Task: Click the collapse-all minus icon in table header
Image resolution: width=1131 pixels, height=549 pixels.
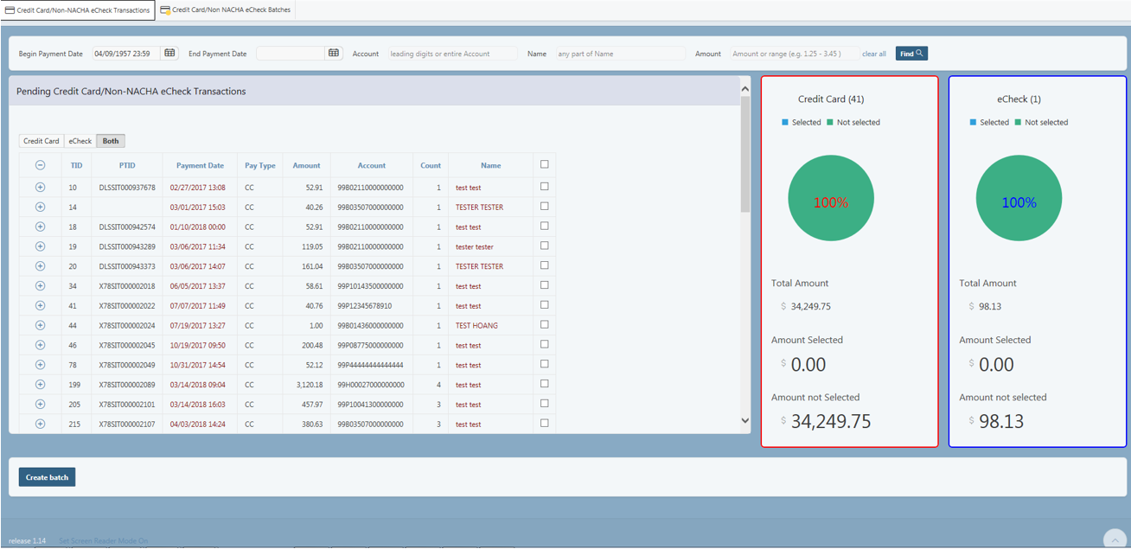Action: pyautogui.click(x=40, y=165)
